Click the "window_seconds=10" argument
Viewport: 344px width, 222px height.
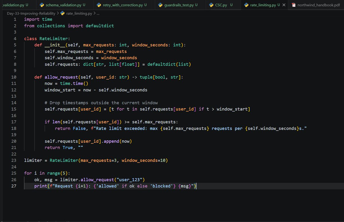(x=143, y=160)
